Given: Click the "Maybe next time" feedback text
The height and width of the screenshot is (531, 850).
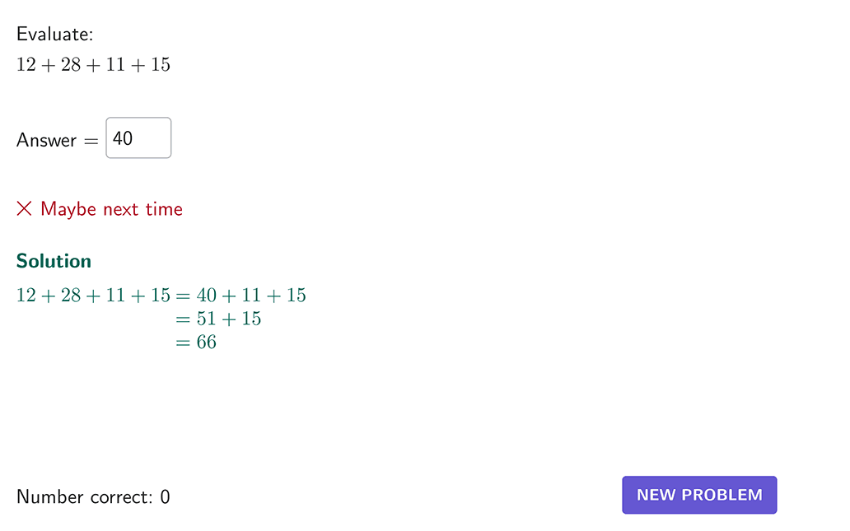Looking at the screenshot, I should [111, 209].
